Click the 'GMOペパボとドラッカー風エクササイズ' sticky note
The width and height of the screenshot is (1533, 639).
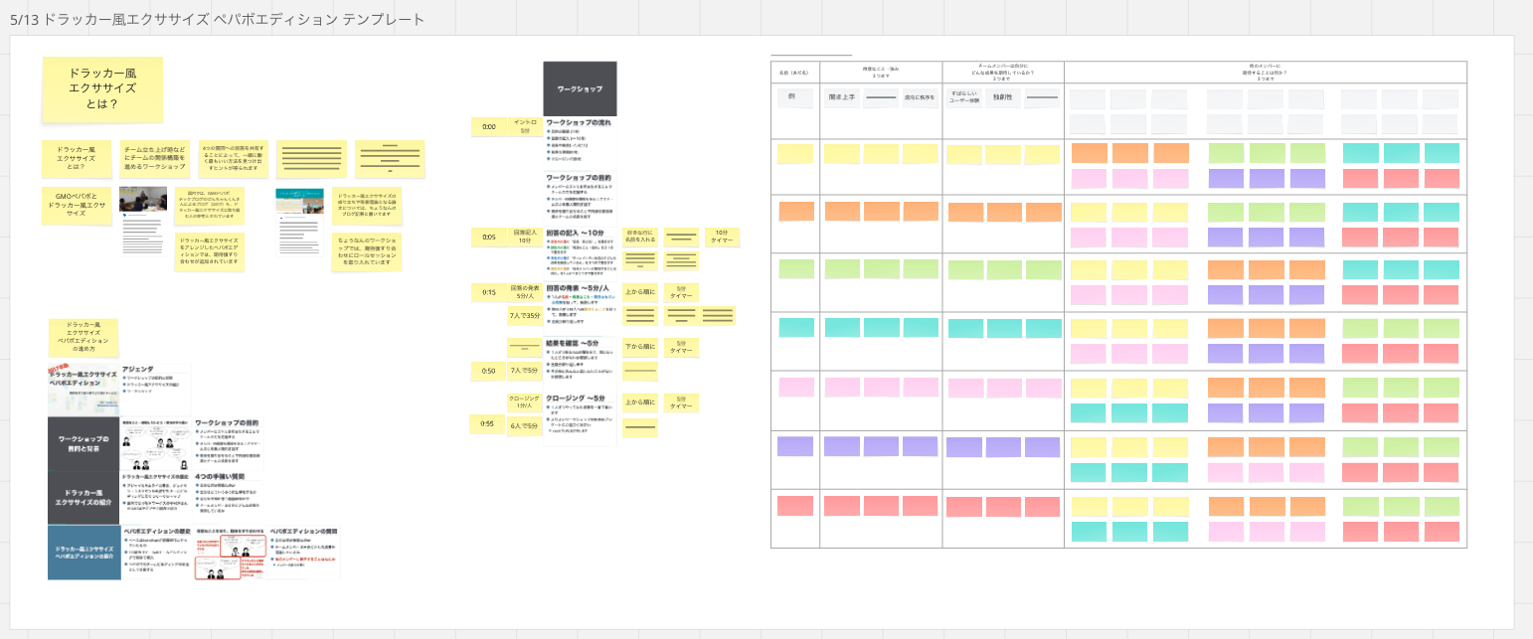click(77, 206)
